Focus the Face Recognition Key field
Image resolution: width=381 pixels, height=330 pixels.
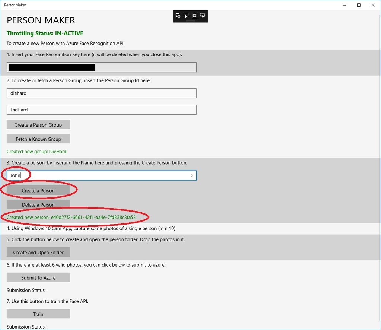[x=102, y=67]
